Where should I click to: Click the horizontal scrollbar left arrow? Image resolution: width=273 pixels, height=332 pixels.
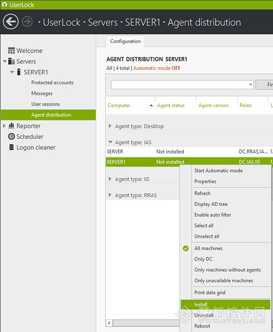tap(109, 323)
